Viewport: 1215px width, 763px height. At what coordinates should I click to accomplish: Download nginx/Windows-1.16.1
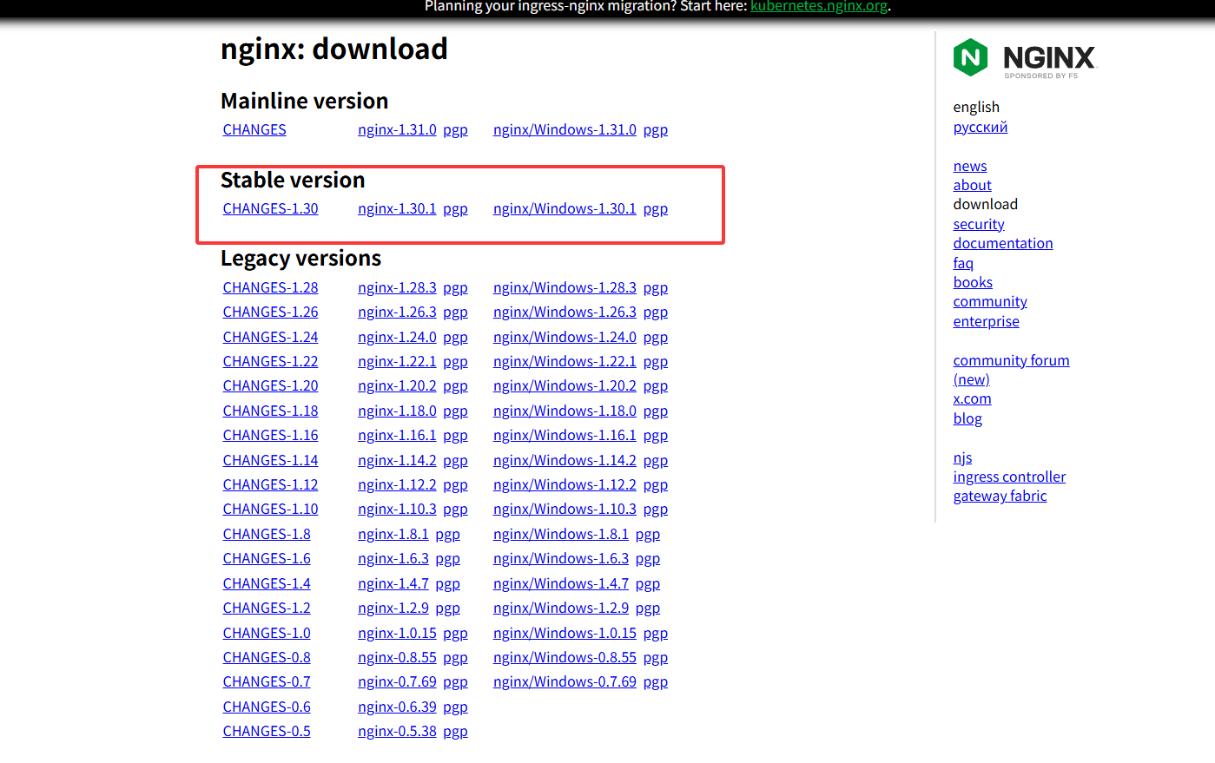[565, 435]
